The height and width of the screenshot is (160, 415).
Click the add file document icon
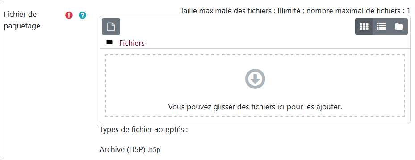pyautogui.click(x=111, y=27)
